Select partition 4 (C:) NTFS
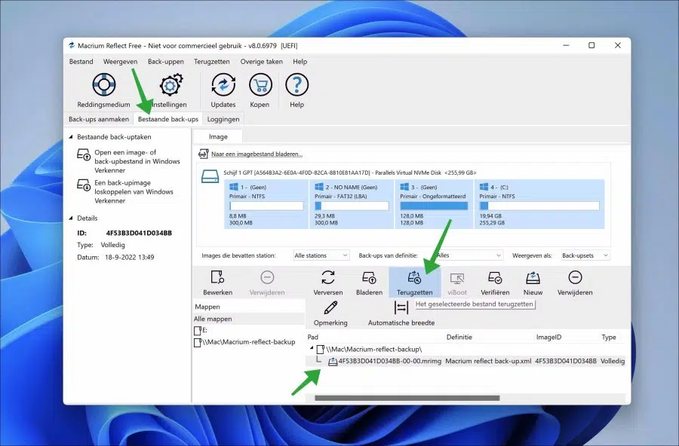This screenshot has height=446, width=679. point(539,204)
